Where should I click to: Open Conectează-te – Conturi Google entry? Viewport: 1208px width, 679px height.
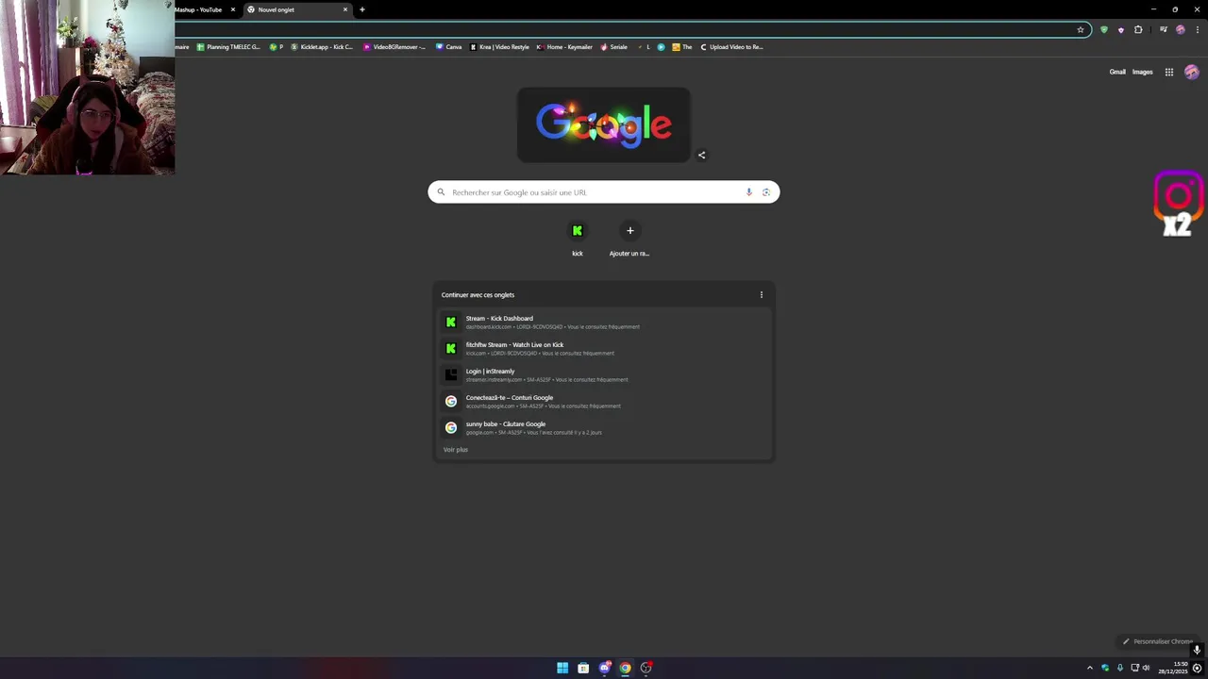(604, 402)
